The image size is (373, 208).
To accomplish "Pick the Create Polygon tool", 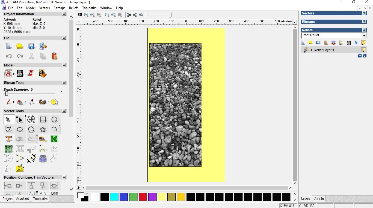I will click(x=31, y=130).
